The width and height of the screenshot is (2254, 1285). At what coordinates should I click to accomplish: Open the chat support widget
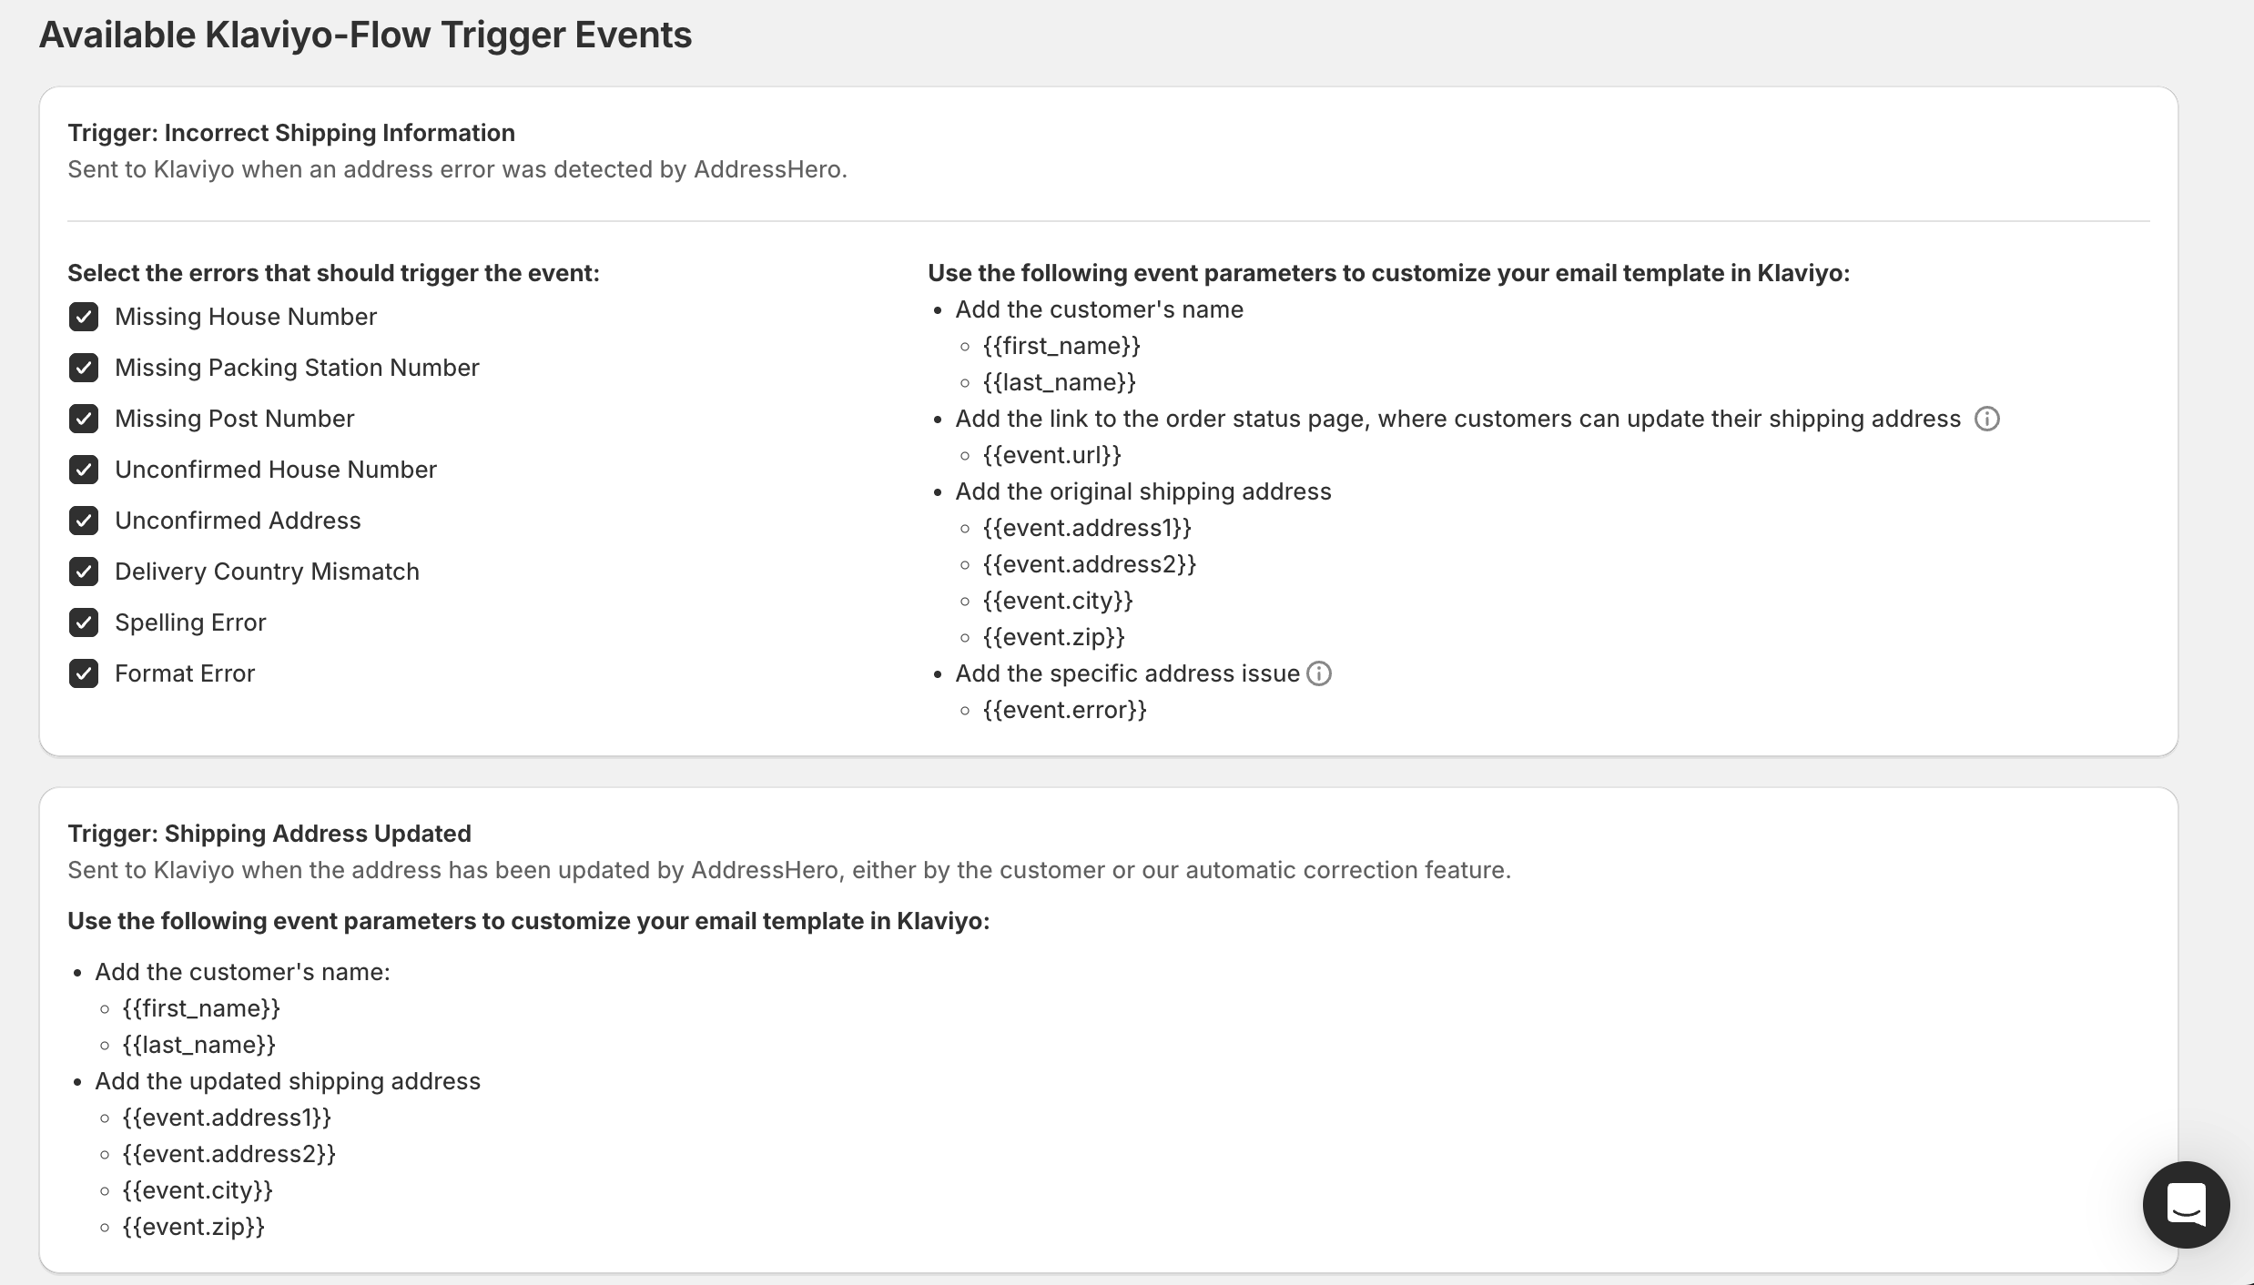pyautogui.click(x=2186, y=1204)
